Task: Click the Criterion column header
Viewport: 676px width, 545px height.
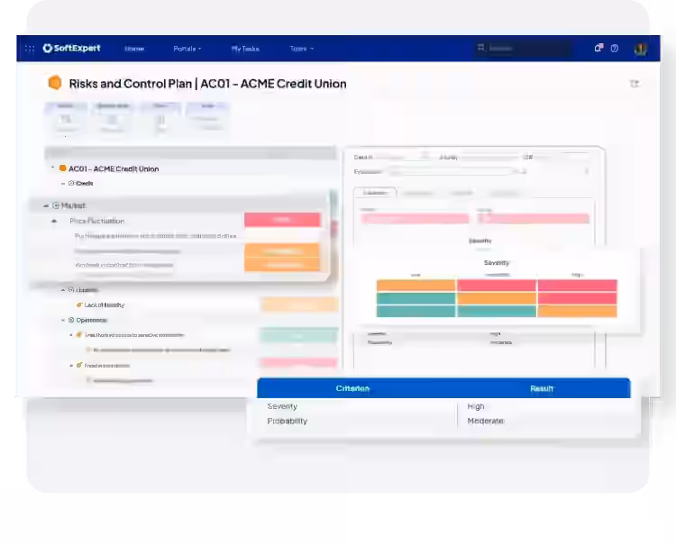Action: click(x=352, y=388)
